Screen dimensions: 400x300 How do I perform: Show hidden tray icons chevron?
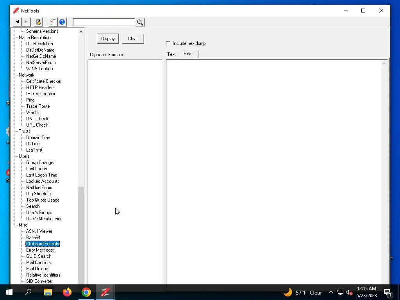(x=330, y=292)
